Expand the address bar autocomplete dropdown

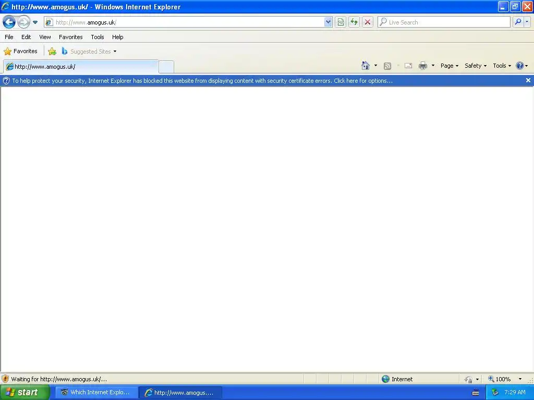click(328, 22)
